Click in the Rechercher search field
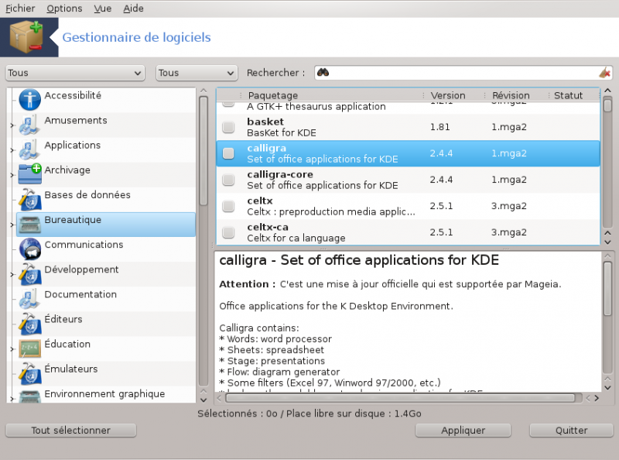Screen dimensions: 619x460 pos(463,73)
